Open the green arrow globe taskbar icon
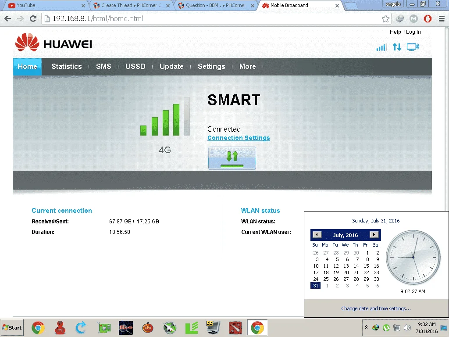Viewport: 449px width, 337px height. click(x=170, y=328)
